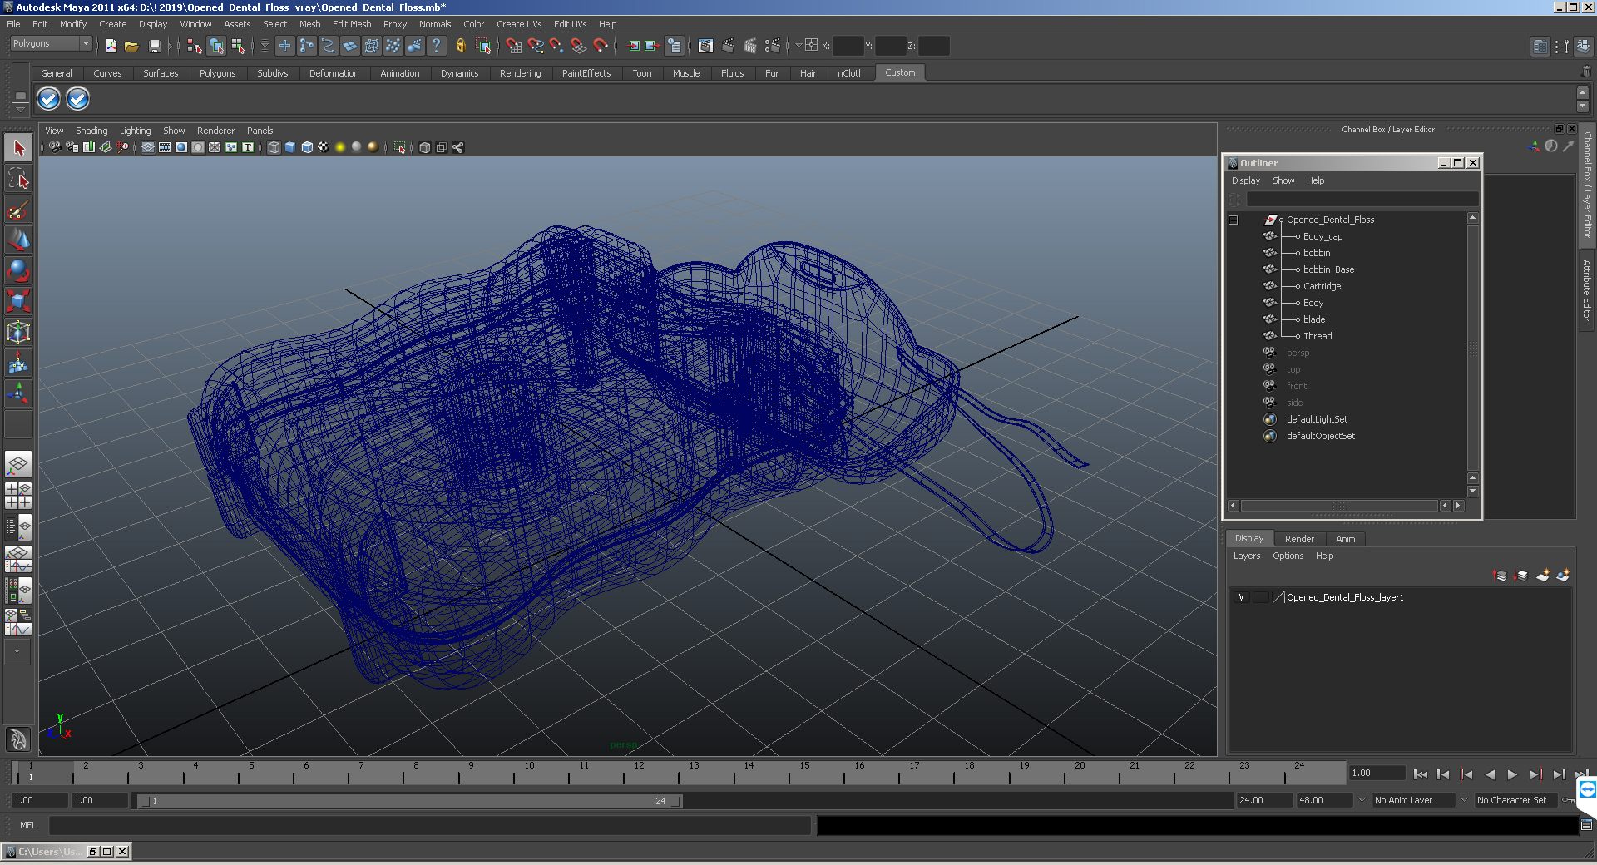
Task: Activate the Rotate tool sphere icon
Action: pyautogui.click(x=18, y=269)
